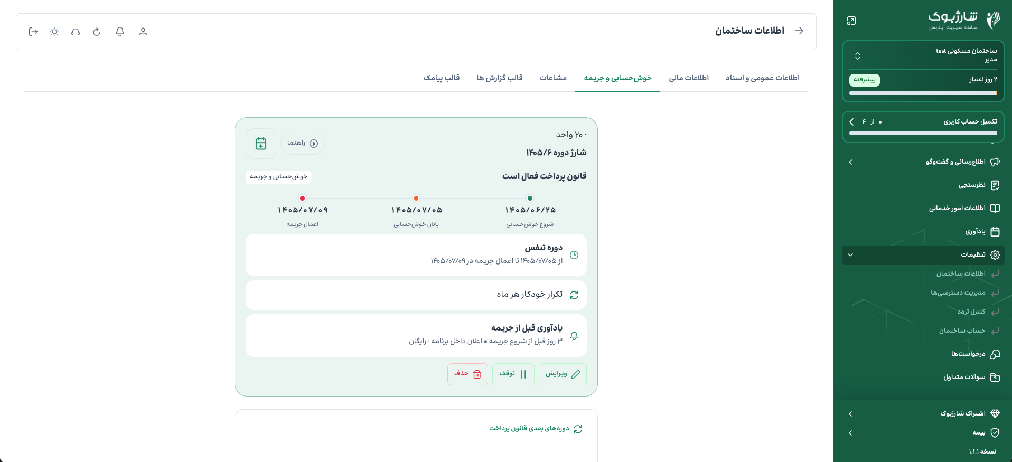
Task: Collapse sidebar with the panel toggle icon
Action: 851,21
